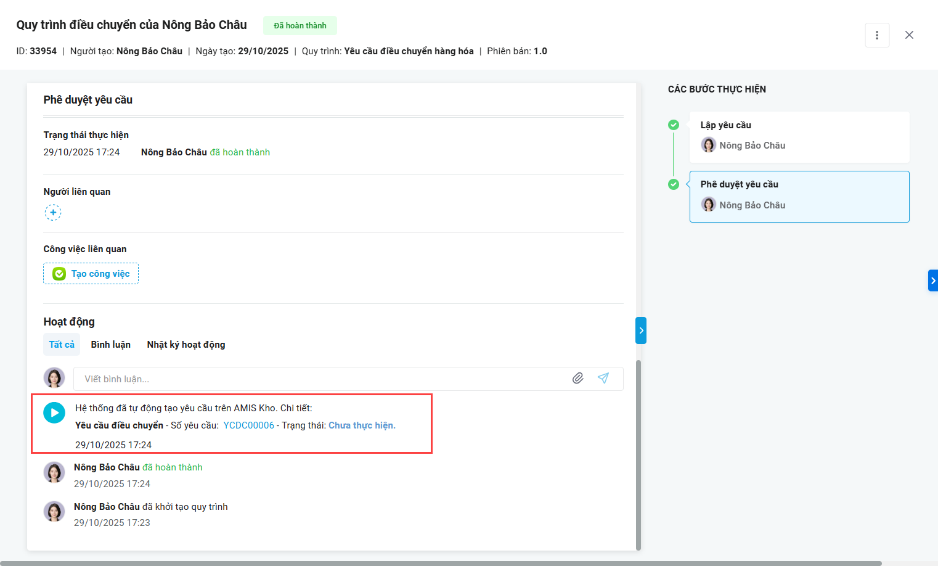This screenshot has height=566, width=938.
Task: Click the blue play icon of system message
Action: (54, 412)
